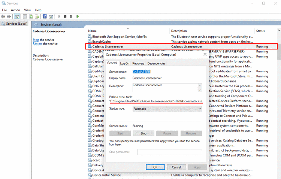
Task: Open the Startup type dropdown
Action: tap(167, 109)
